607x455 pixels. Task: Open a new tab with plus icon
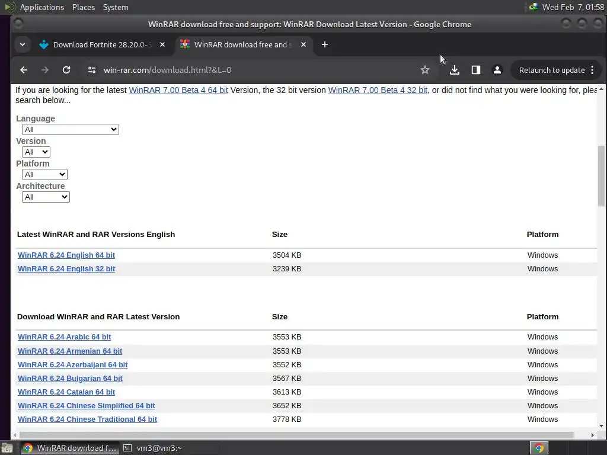pos(325,44)
